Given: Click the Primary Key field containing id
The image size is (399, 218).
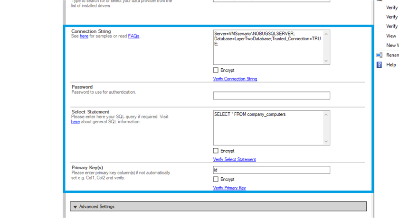Looking at the screenshot, I should pos(271,170).
